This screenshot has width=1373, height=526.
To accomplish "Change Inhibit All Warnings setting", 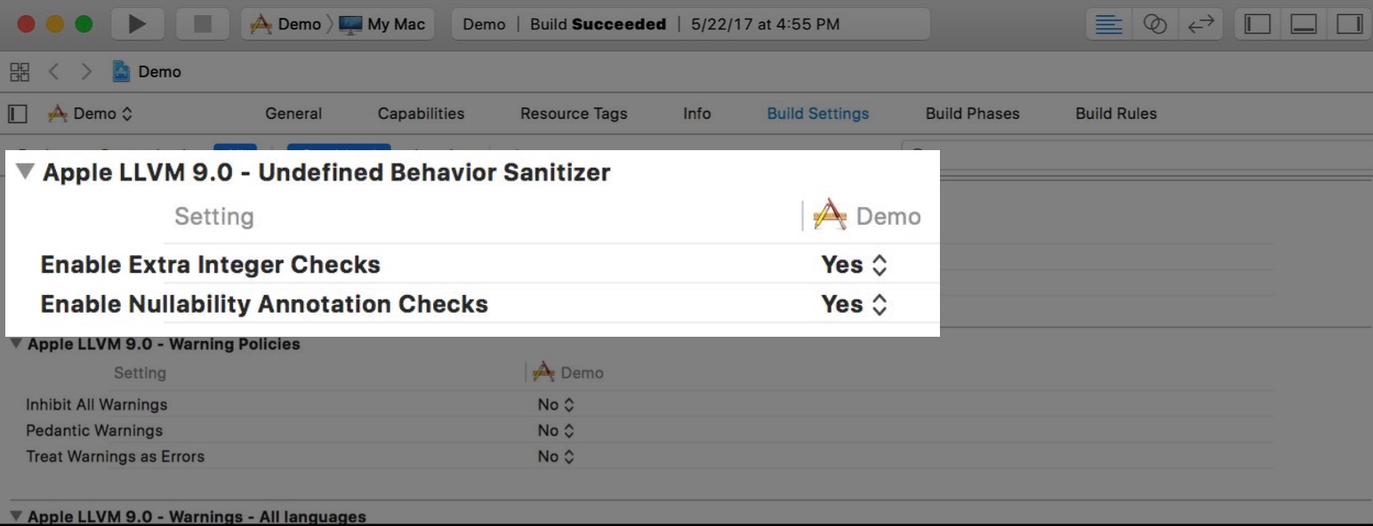I will click(556, 404).
